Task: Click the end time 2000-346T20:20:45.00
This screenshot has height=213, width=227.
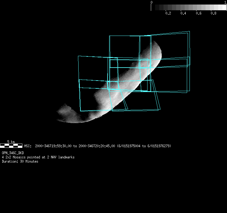Action: (x=97, y=146)
